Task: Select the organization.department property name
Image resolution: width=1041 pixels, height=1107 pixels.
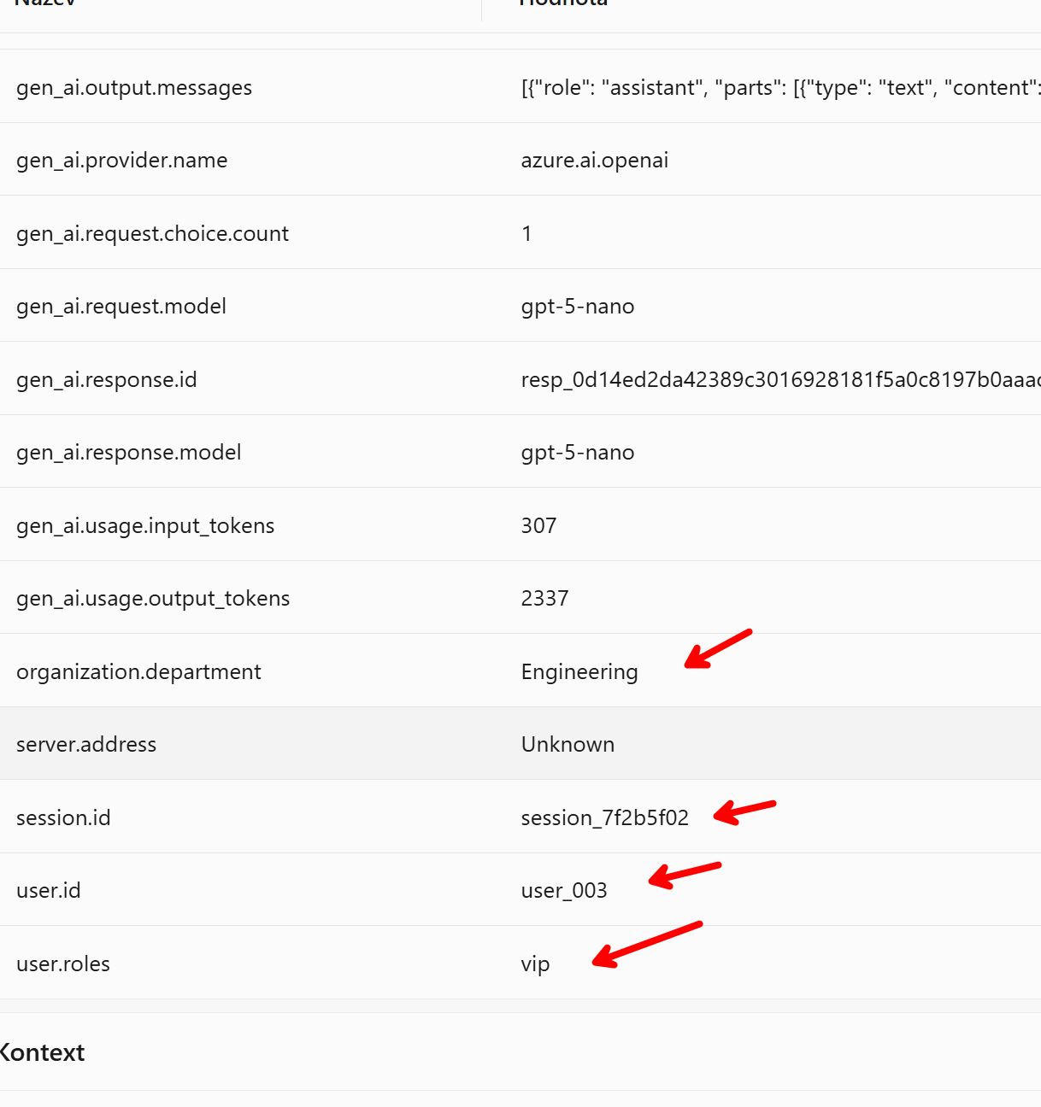Action: 138,672
